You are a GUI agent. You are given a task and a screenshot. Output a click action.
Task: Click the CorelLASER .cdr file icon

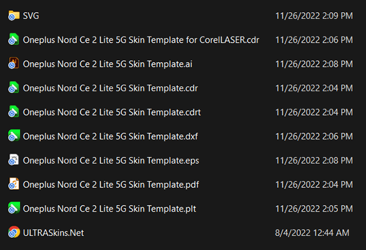tap(13, 40)
